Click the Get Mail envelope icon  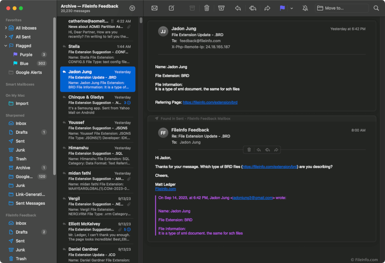point(154,8)
